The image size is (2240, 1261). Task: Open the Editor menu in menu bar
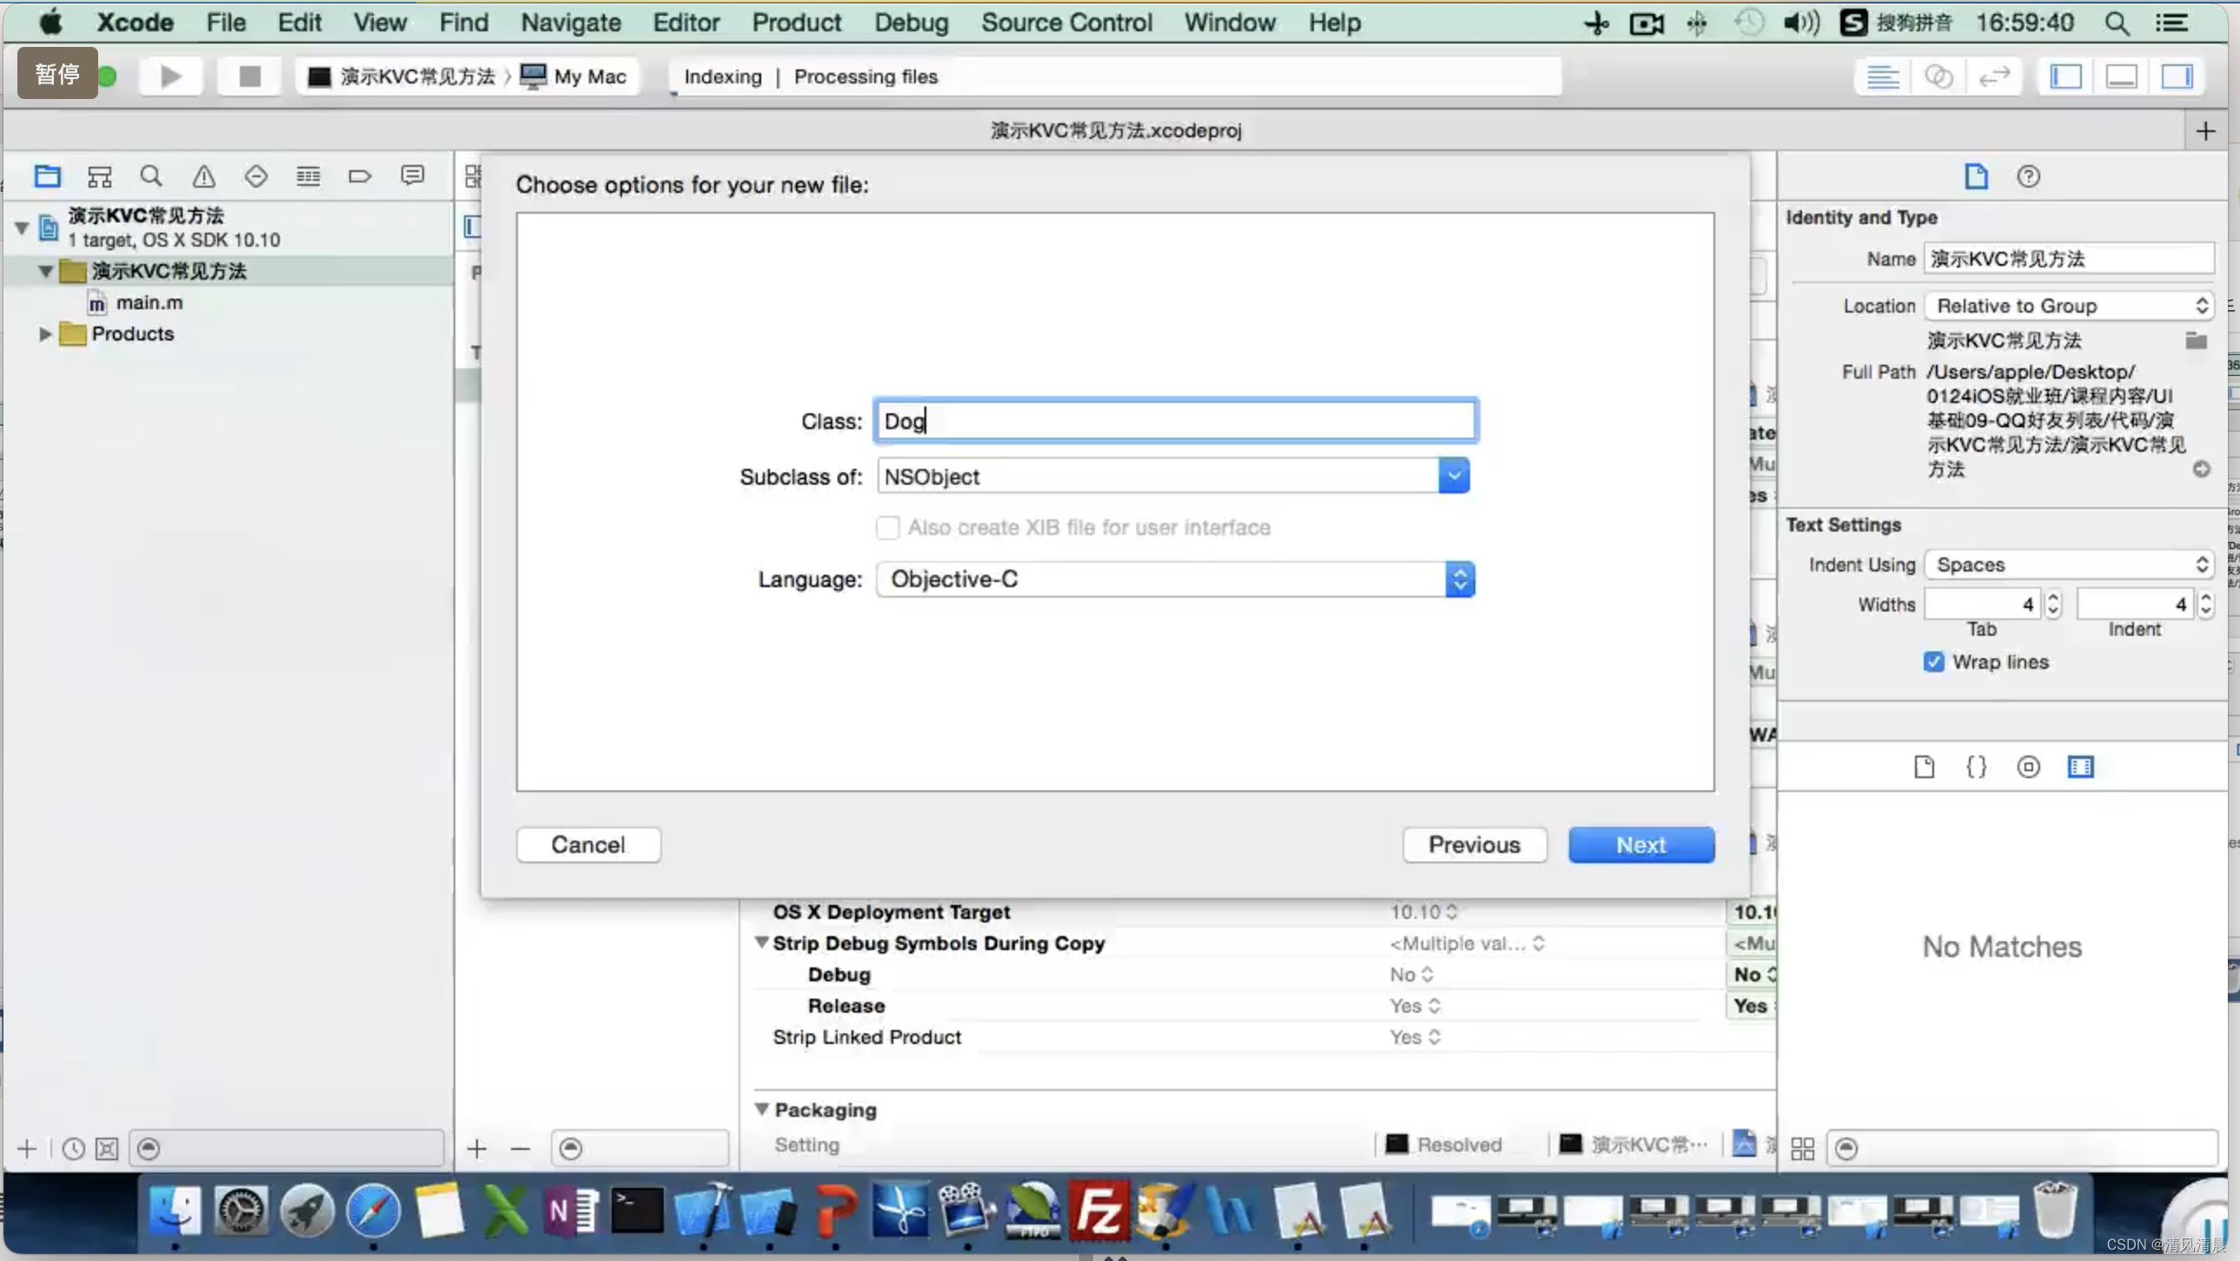(x=685, y=22)
